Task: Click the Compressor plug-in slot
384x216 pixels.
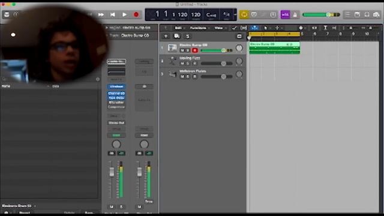Action: (x=116, y=107)
